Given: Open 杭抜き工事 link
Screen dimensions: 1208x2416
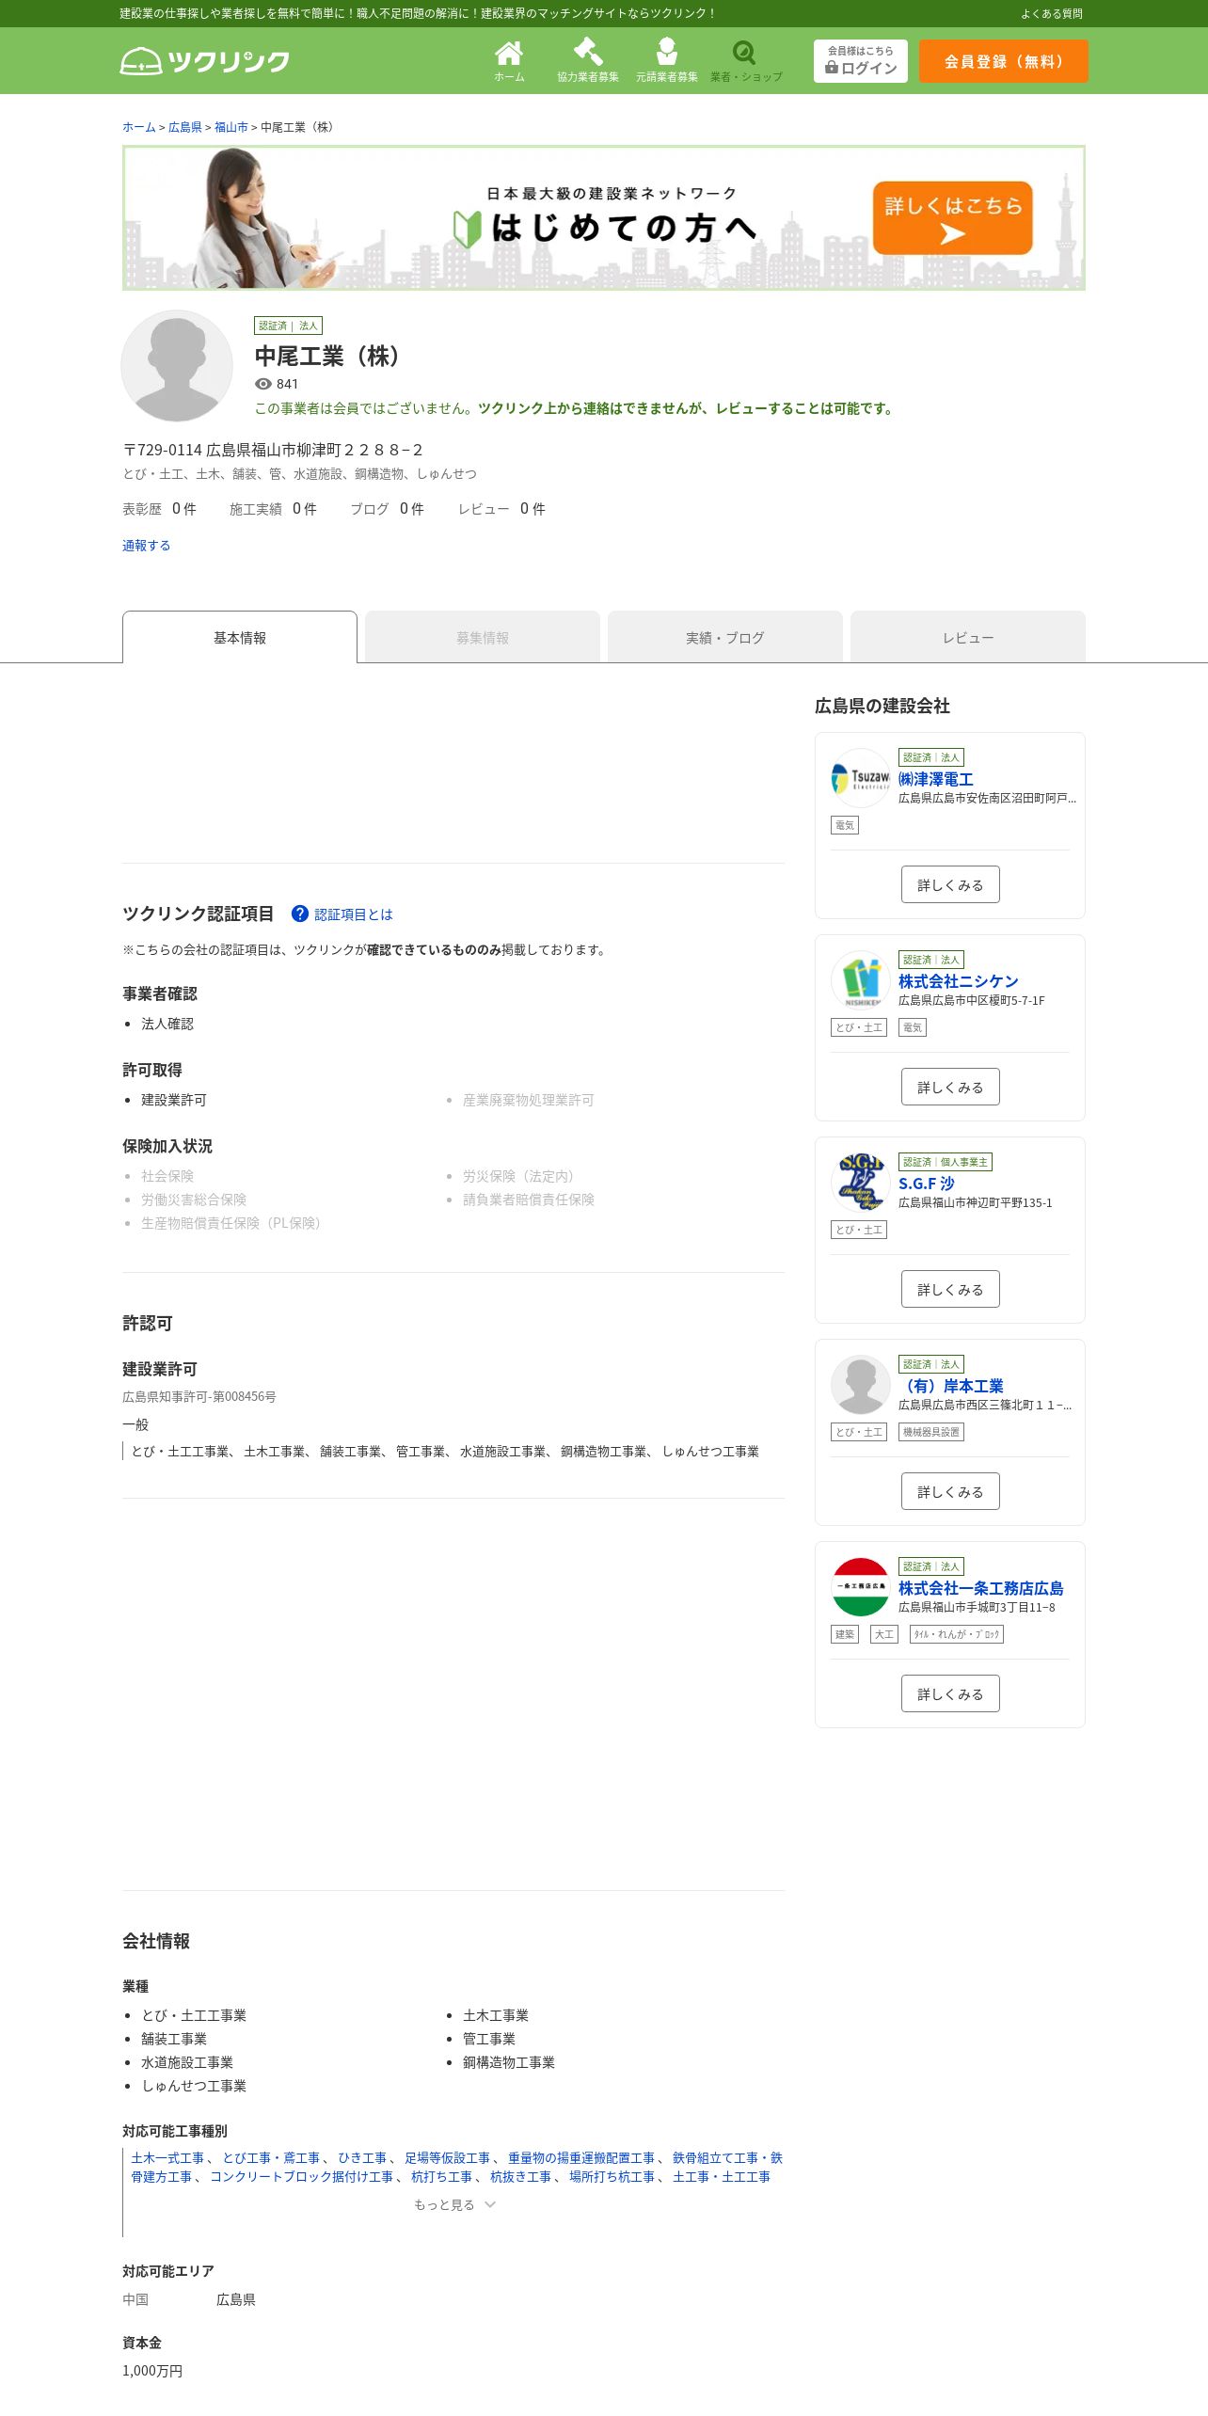Looking at the screenshot, I should 520,2176.
